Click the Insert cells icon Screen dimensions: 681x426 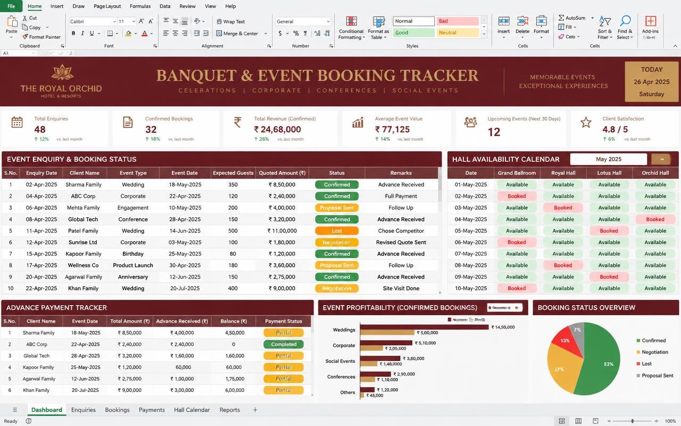(x=503, y=21)
